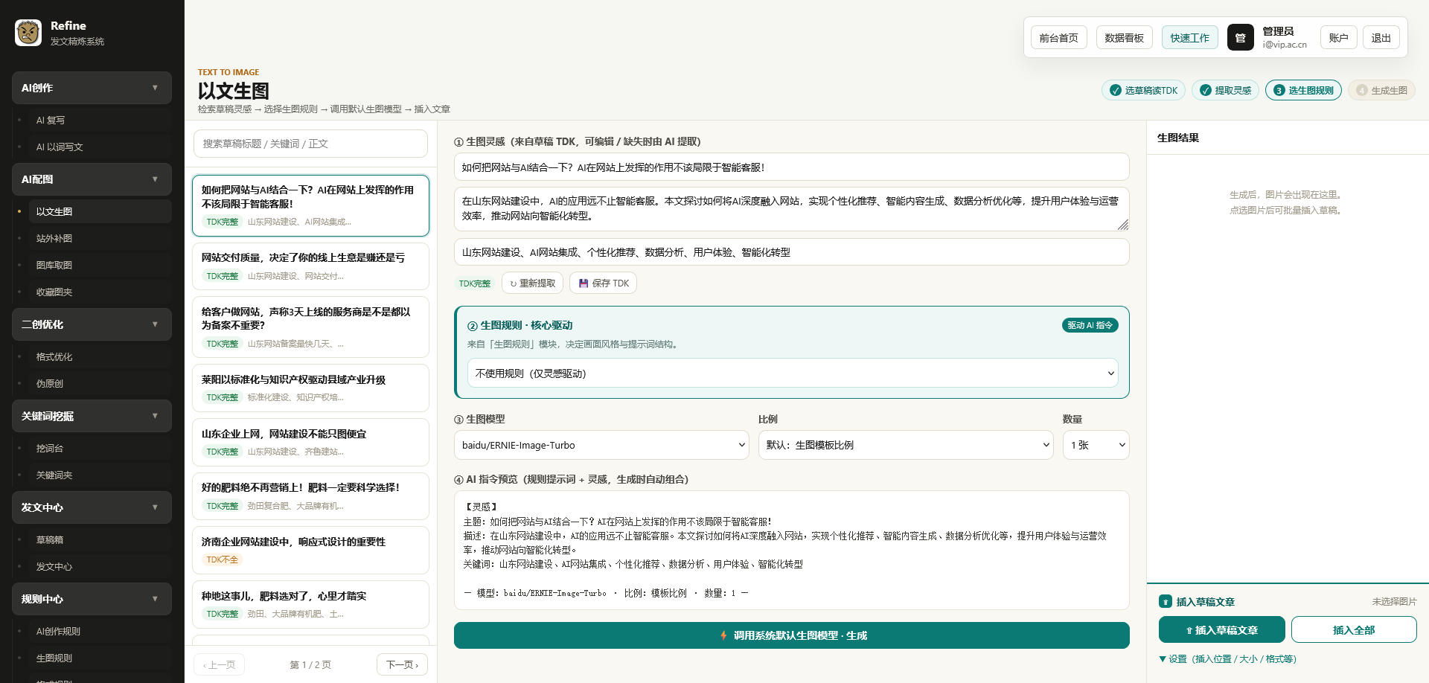Open the 生图规则 dropdown 不使用规则
The width and height of the screenshot is (1429, 683).
click(x=792, y=373)
